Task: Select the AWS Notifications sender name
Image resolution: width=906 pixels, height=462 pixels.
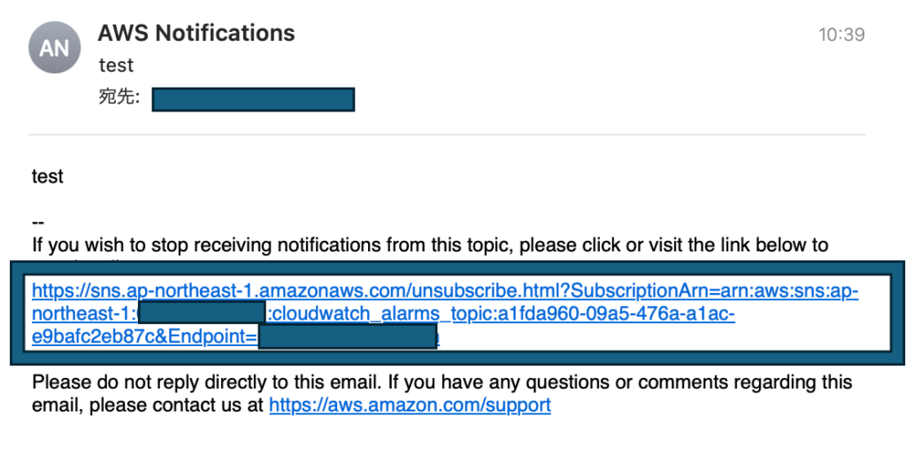Action: [x=196, y=33]
